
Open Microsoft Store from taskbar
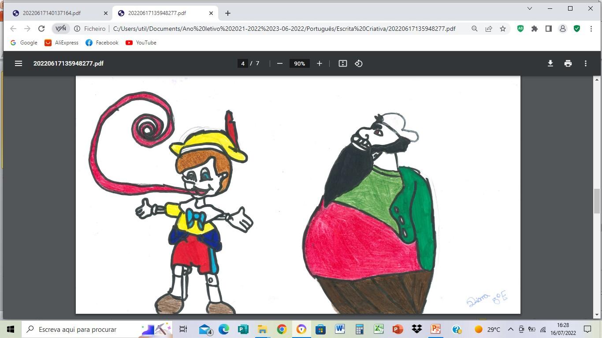(320, 329)
